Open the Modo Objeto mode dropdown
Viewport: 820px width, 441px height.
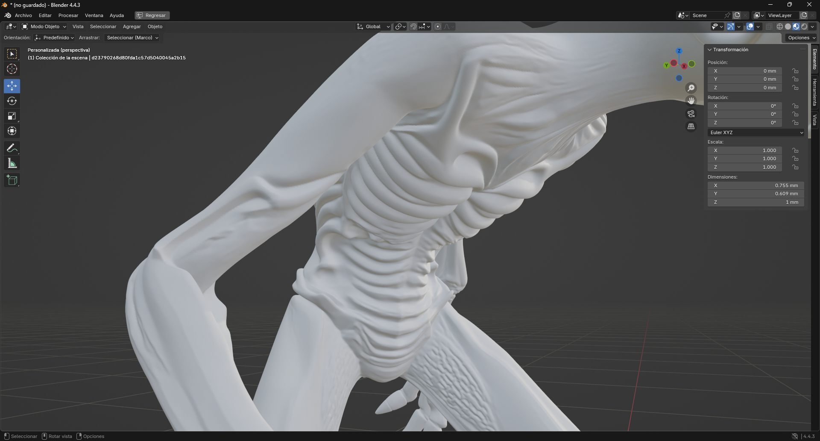pyautogui.click(x=44, y=26)
